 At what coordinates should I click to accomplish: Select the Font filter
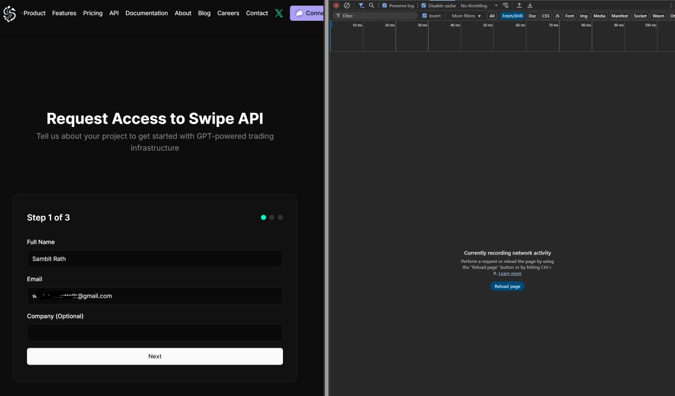click(x=570, y=16)
